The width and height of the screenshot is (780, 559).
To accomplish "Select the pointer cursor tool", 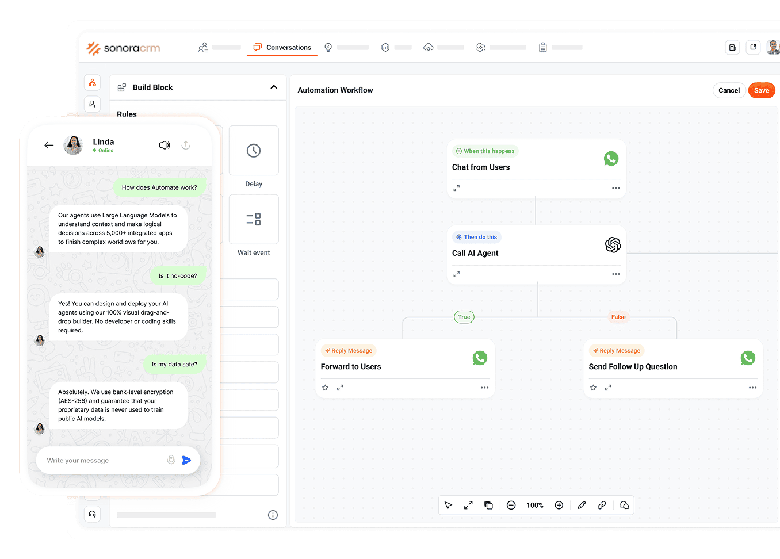I will (448, 506).
